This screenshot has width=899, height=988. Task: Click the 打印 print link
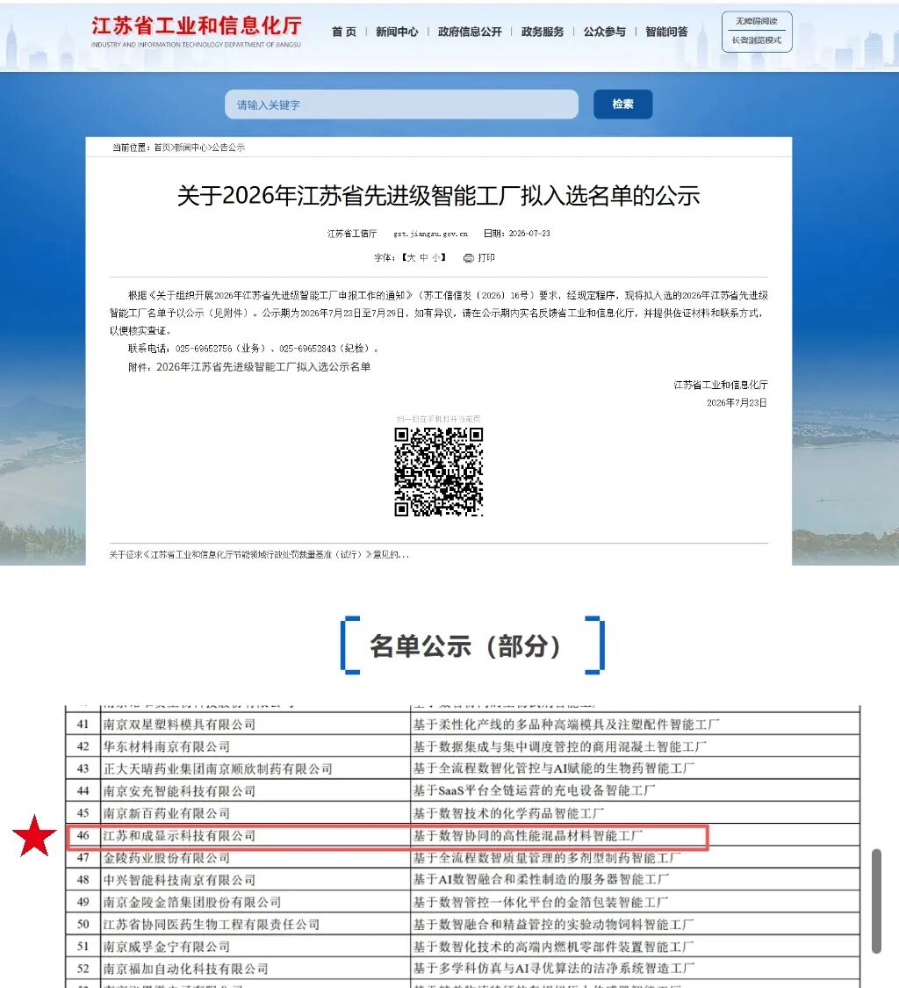point(486,257)
